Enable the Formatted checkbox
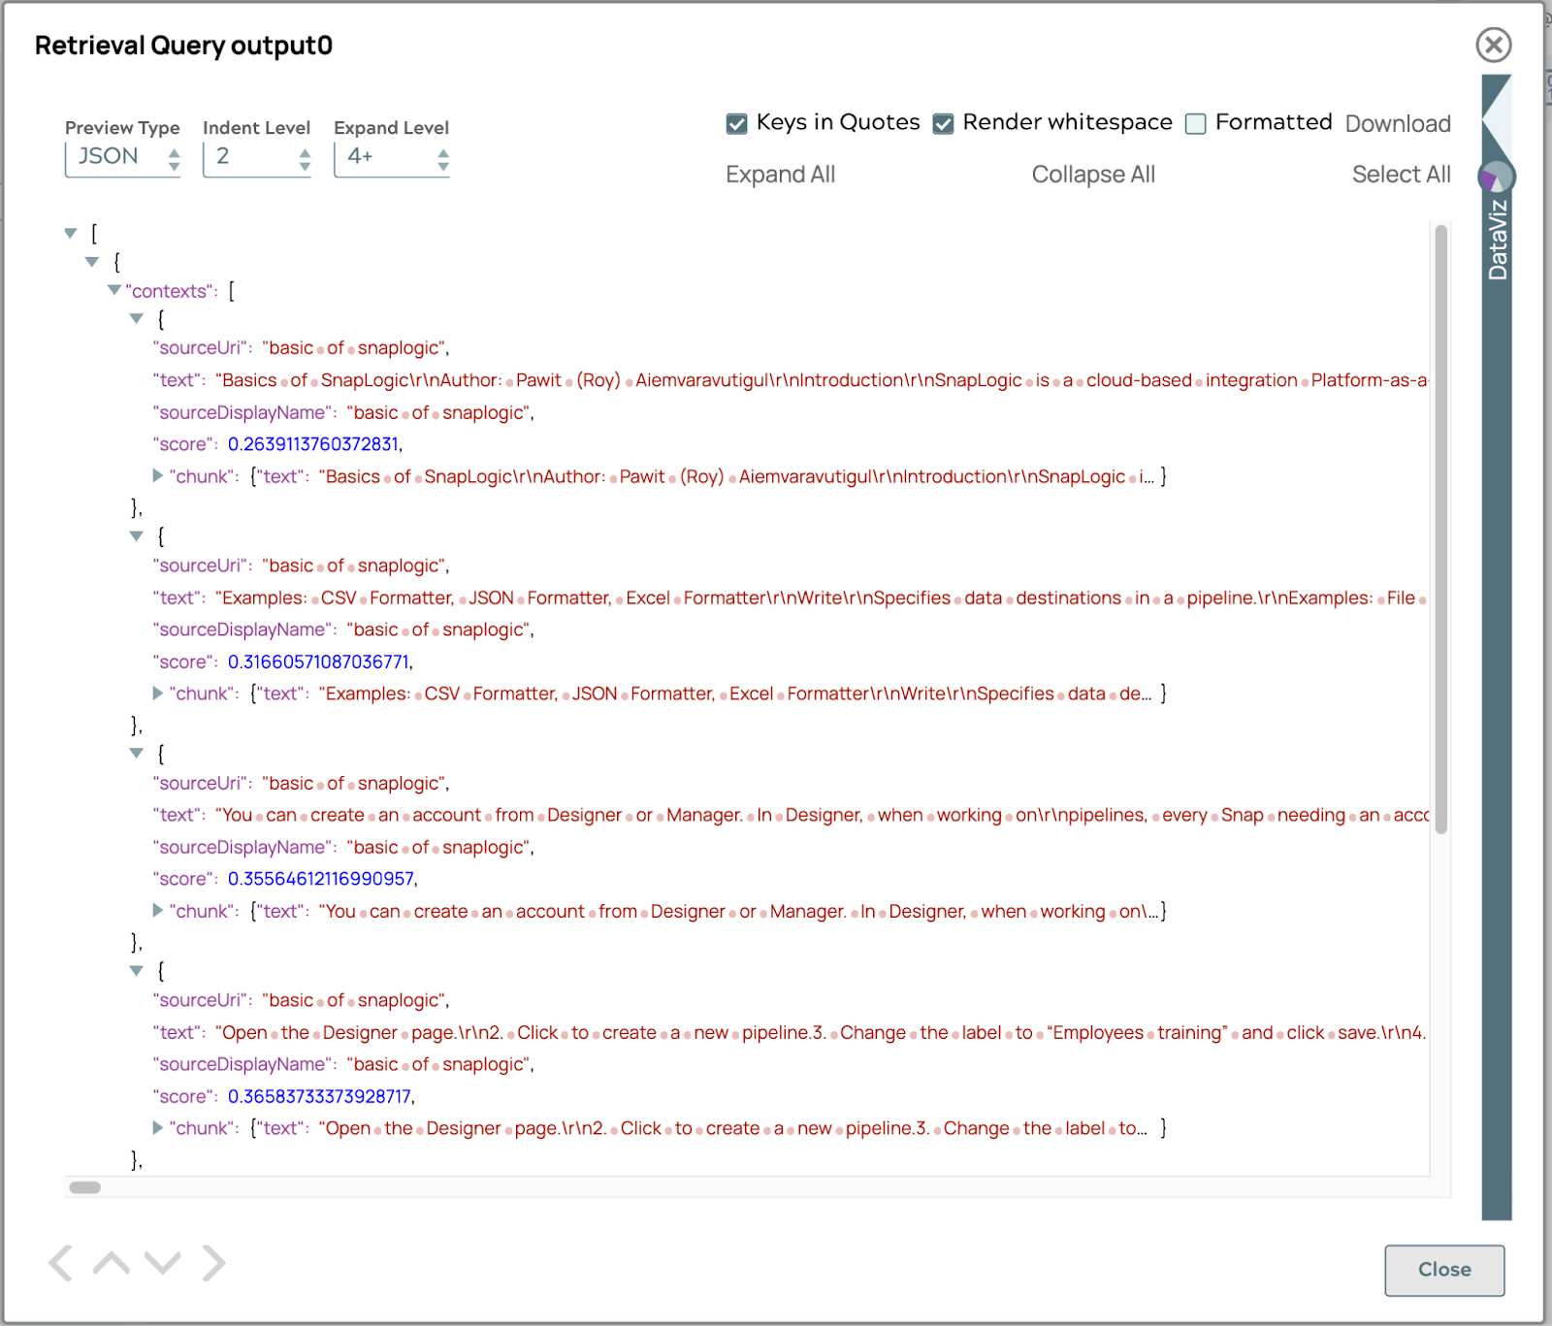The image size is (1552, 1326). [1196, 123]
